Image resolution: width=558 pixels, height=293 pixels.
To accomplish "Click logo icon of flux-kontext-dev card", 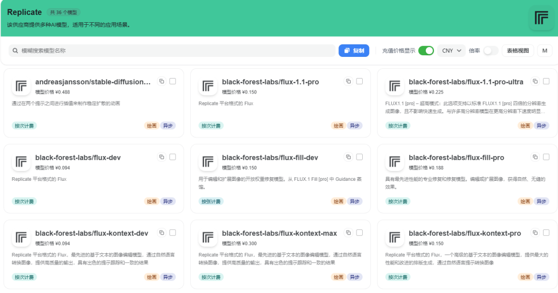I will 21,238.
